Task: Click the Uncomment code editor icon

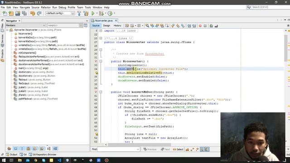Action: pos(216,26)
